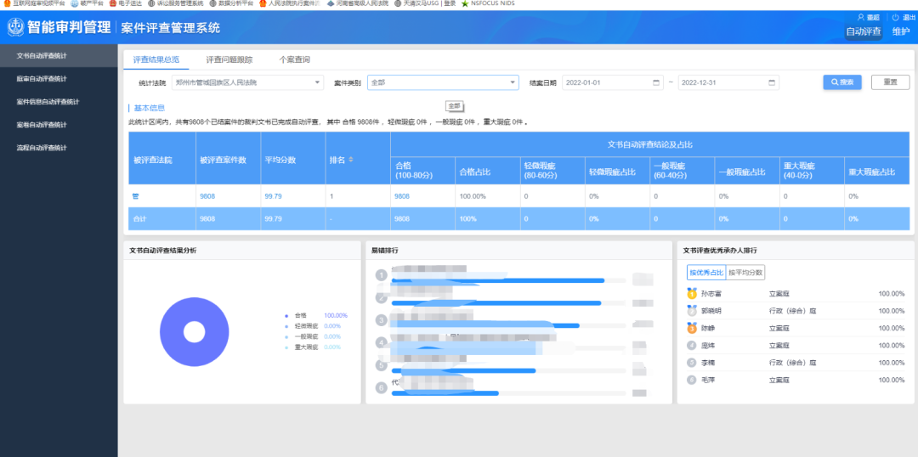Select 流程自动评查统计 in sidebar
The image size is (918, 457).
59,148
